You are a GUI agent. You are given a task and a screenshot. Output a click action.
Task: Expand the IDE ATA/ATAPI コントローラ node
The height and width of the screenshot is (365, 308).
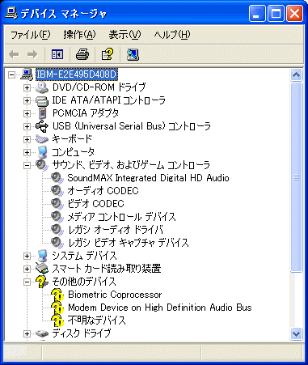pyautogui.click(x=27, y=100)
